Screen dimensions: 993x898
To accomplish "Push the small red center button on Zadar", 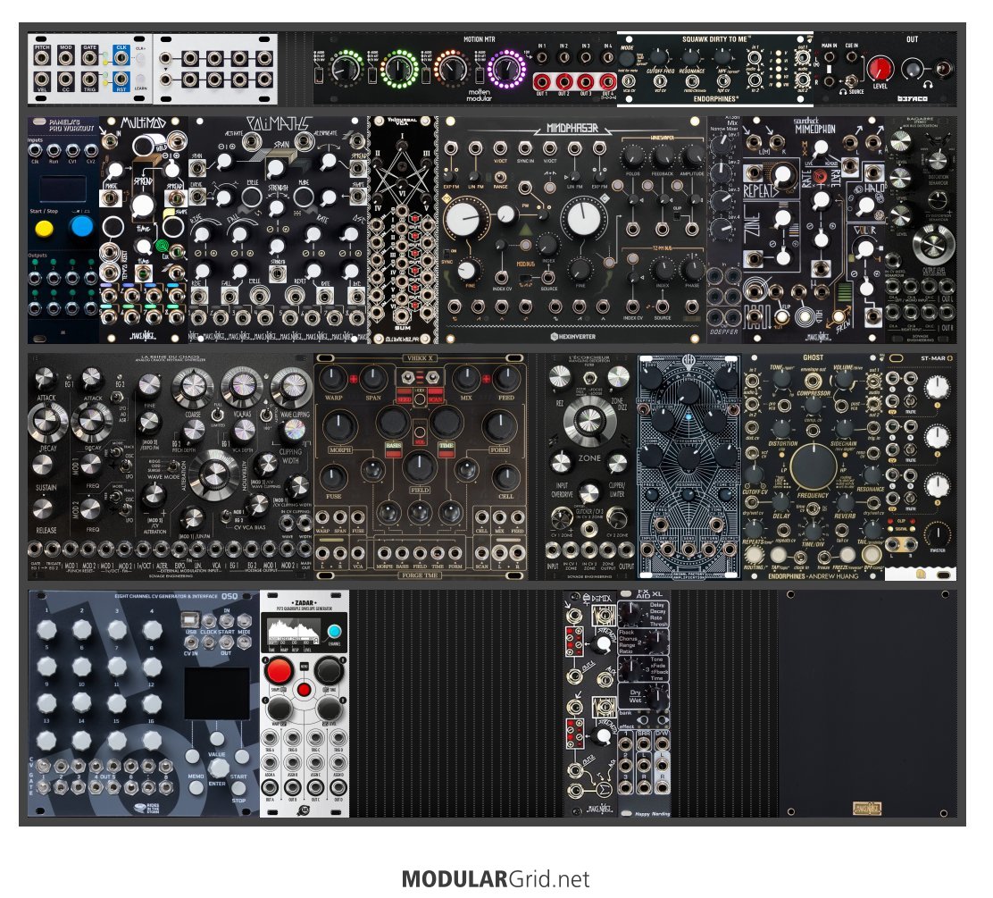I will coord(304,690).
